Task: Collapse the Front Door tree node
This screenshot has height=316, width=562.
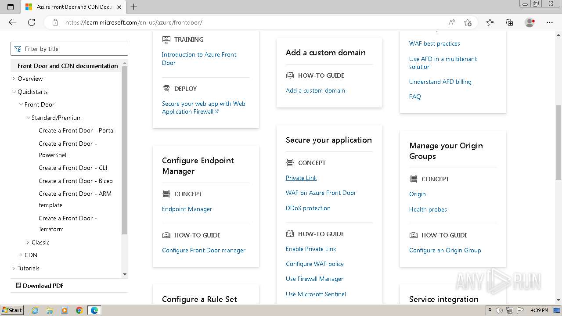Action: coord(21,104)
